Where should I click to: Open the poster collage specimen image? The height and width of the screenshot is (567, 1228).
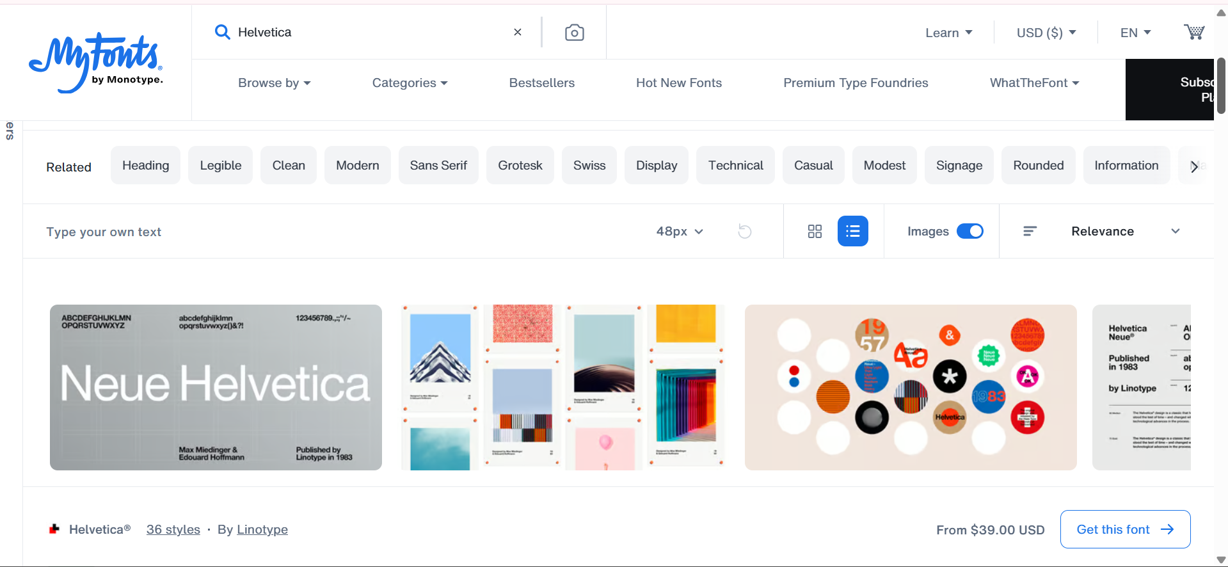click(x=563, y=387)
